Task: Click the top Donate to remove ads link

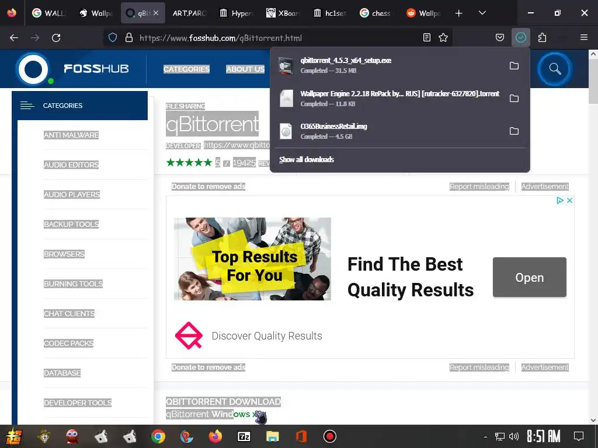Action: tap(208, 186)
